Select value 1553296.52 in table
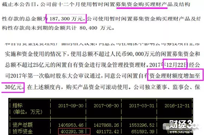 [x=142, y=125]
